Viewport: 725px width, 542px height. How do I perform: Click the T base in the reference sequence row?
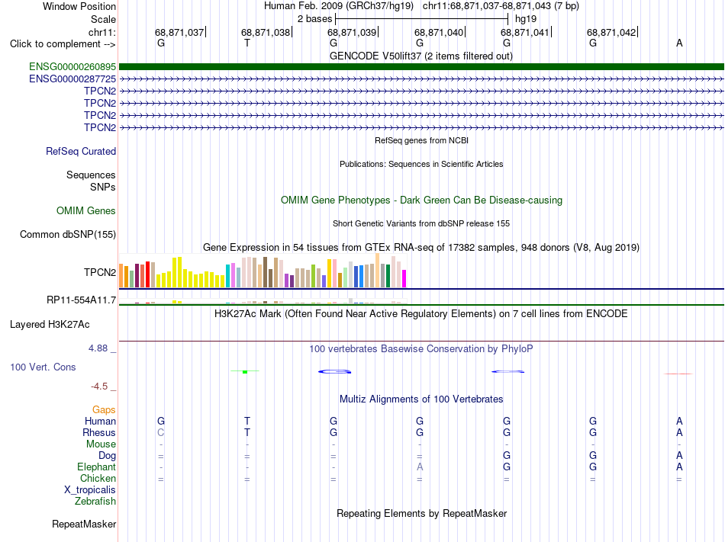click(x=247, y=43)
